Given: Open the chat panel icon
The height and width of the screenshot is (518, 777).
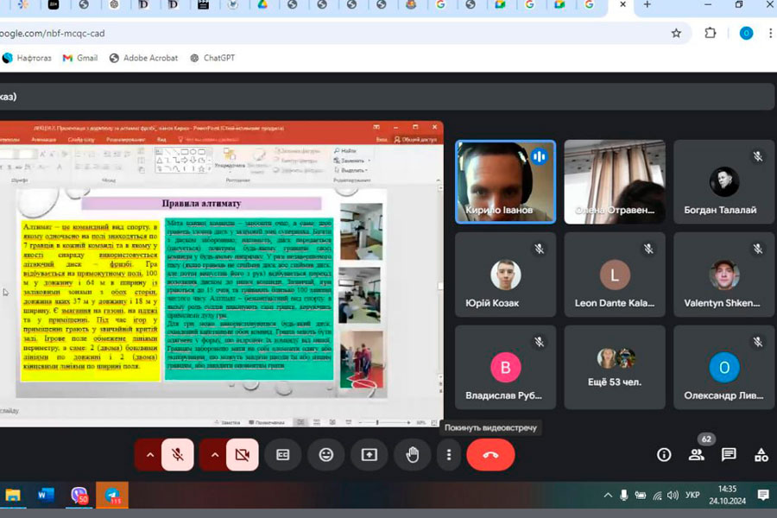Looking at the screenshot, I should pyautogui.click(x=729, y=455).
